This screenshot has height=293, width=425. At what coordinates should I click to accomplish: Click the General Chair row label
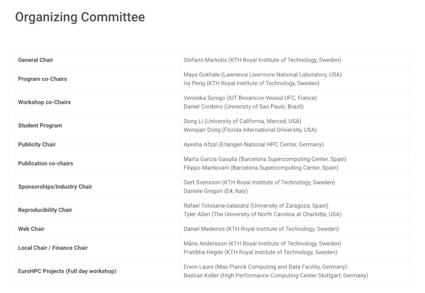click(x=35, y=60)
